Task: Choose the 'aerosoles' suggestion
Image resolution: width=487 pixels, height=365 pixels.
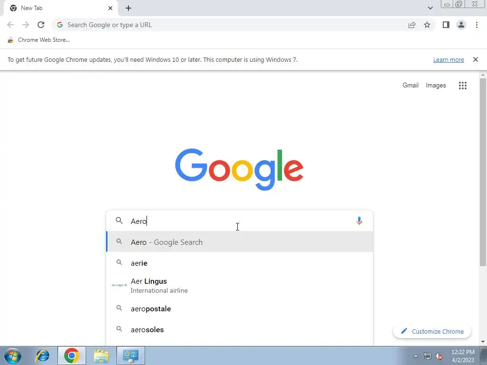Action: click(x=239, y=329)
